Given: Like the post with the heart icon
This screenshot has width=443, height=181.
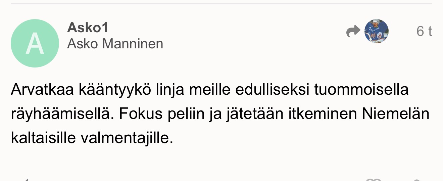Looking at the screenshot, I should pyautogui.click(x=374, y=180).
